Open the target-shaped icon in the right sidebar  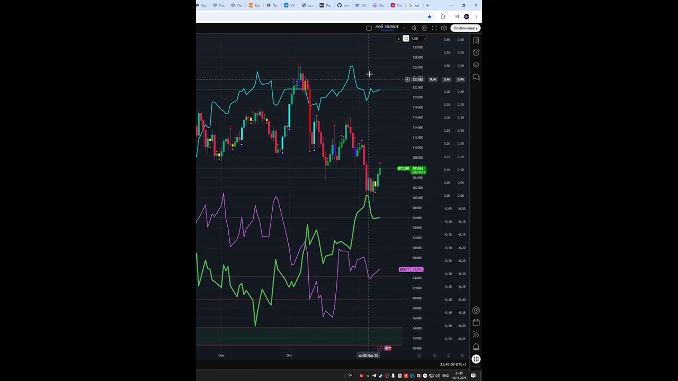[x=476, y=311]
